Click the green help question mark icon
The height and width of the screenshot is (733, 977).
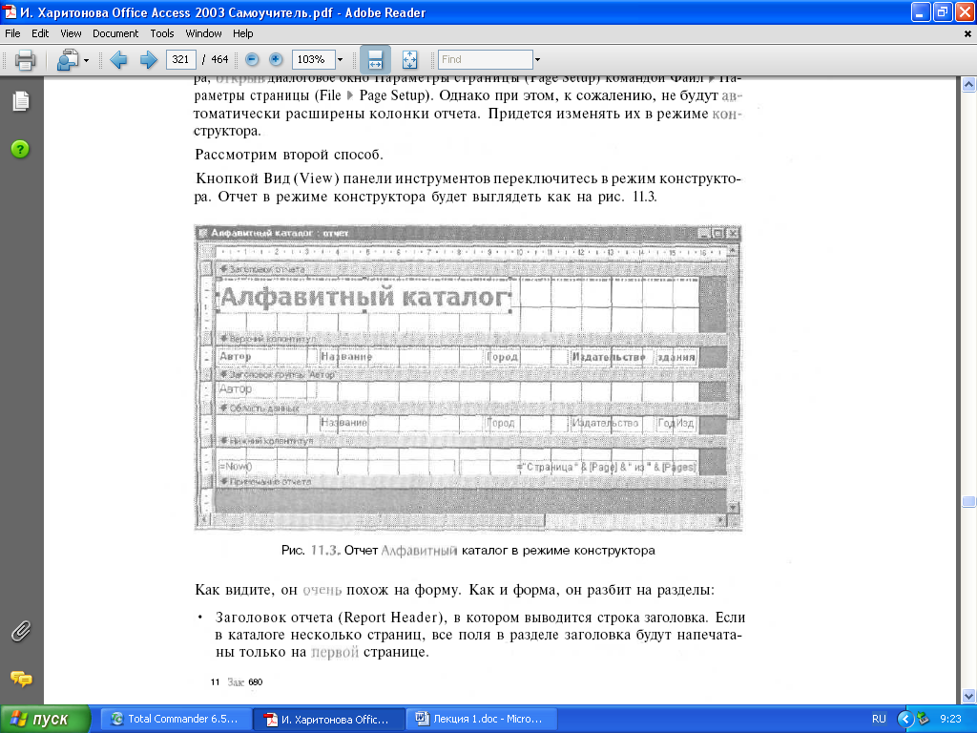[21, 149]
